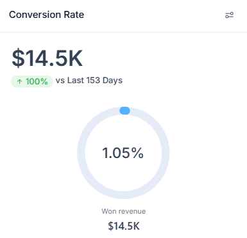Click the gray bottom arc of the donut ring
This screenshot has width=247, height=238.
pos(123,195)
